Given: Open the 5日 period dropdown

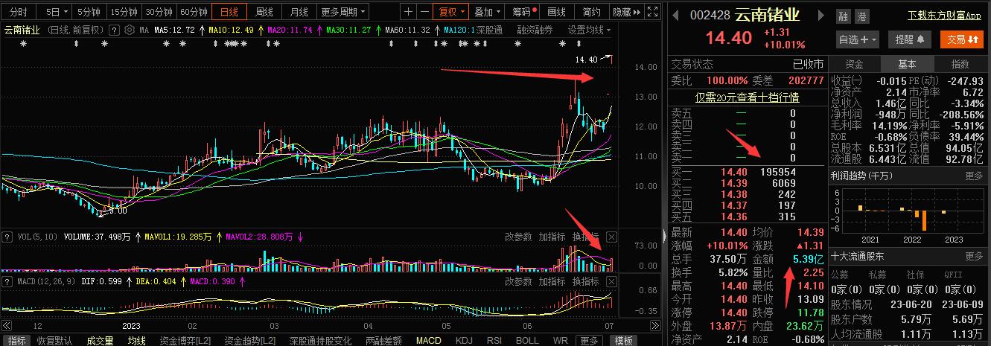Looking at the screenshot, I should coord(56,12).
